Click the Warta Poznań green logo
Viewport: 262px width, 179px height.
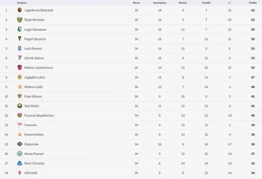pos(19,154)
